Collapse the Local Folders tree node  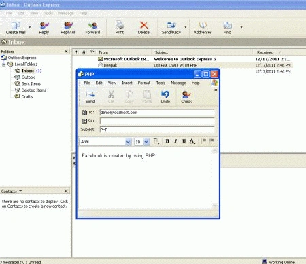pos(3,64)
